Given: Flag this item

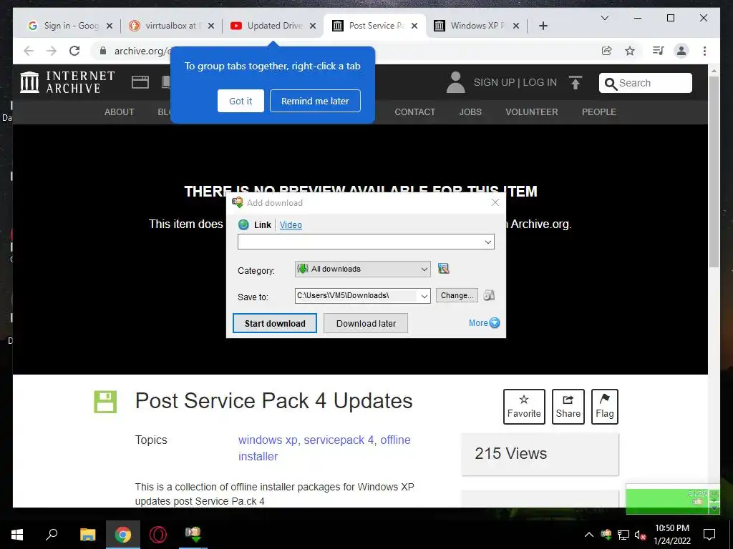Looking at the screenshot, I should coord(604,407).
